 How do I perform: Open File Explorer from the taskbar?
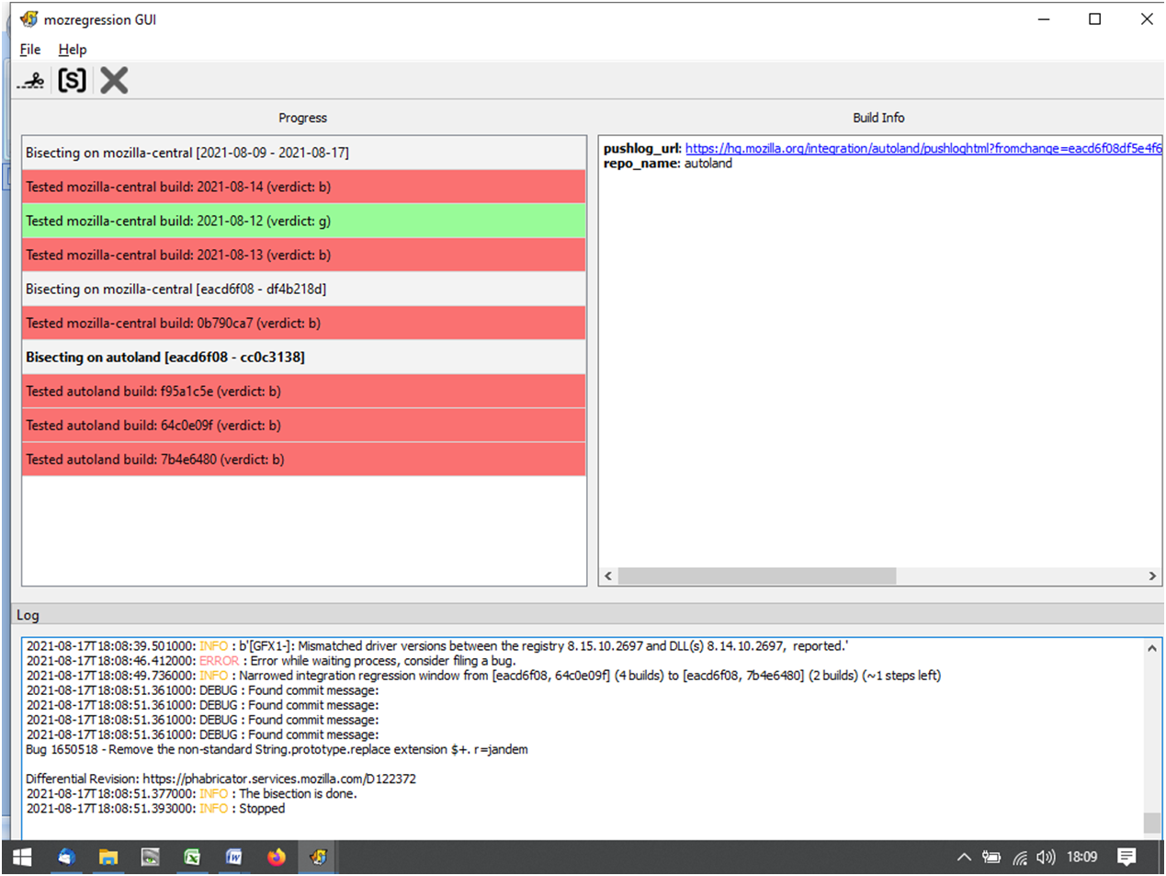[x=108, y=857]
